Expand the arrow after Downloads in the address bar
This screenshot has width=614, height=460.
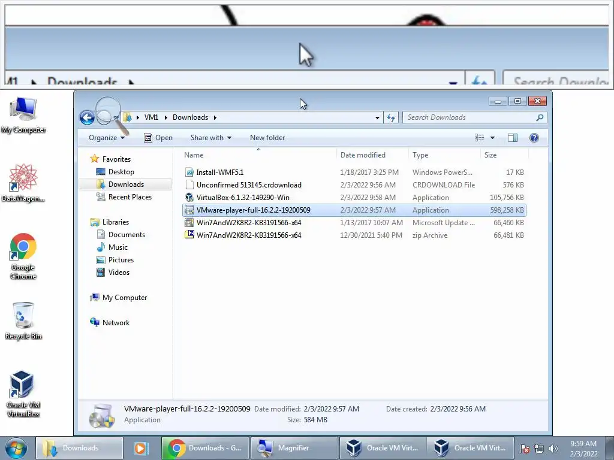point(215,117)
